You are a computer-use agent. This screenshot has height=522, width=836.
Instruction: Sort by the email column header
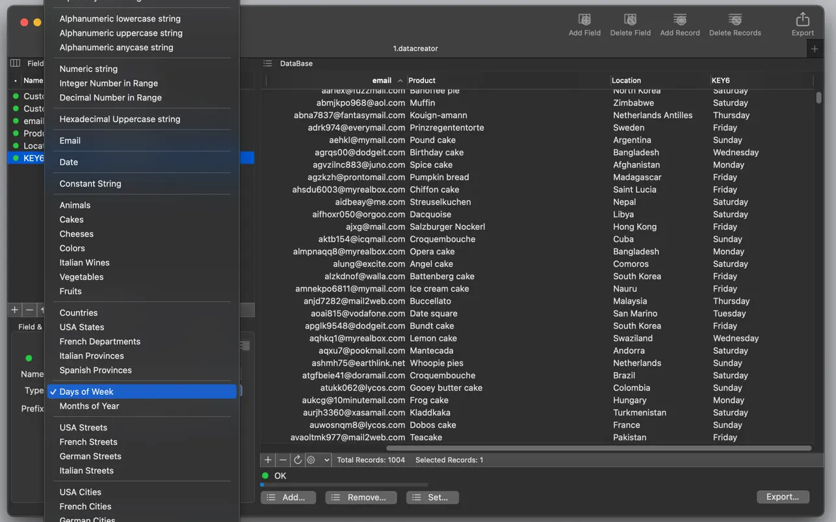(382, 81)
